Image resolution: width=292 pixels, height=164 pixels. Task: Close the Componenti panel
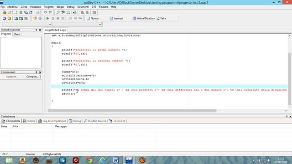(x=40, y=72)
